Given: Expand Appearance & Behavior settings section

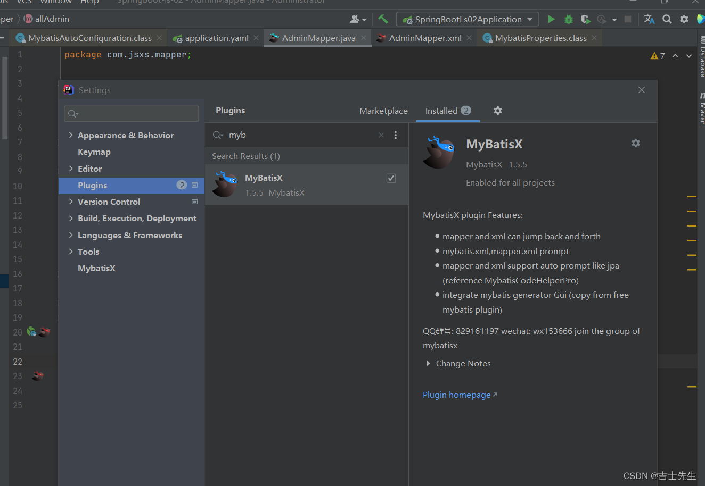Looking at the screenshot, I should [71, 135].
